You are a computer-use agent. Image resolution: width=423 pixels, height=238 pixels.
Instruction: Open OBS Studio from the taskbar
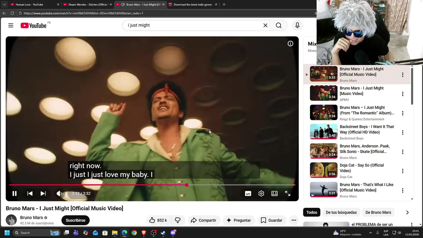pos(154,233)
